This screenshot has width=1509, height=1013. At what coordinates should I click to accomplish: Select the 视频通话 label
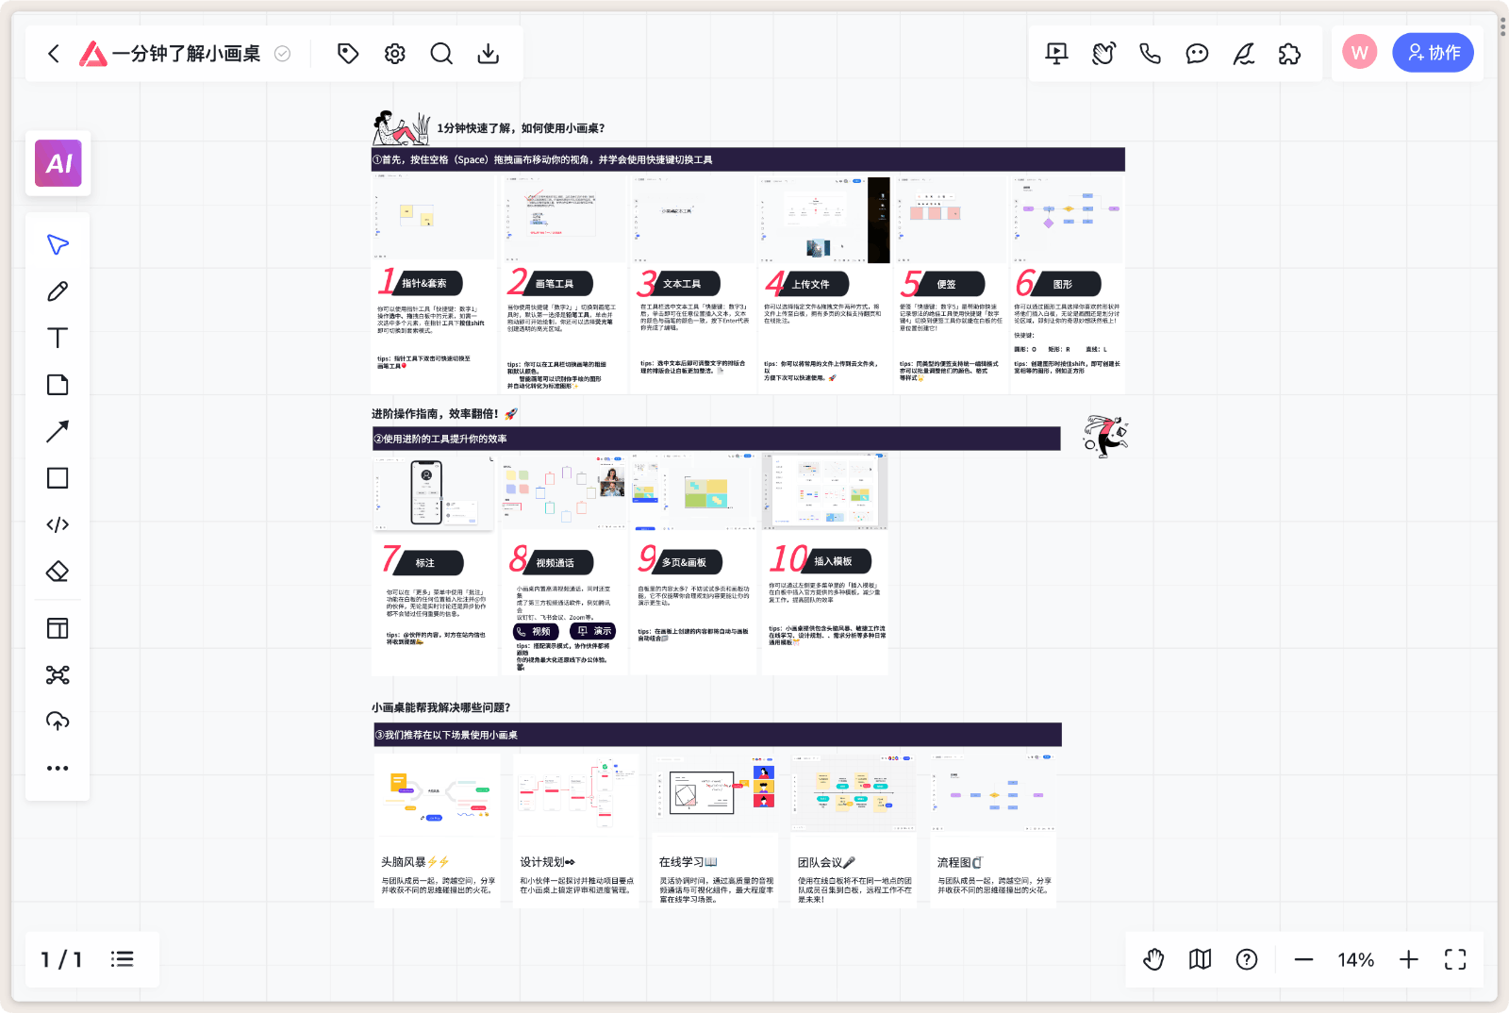coord(556,562)
